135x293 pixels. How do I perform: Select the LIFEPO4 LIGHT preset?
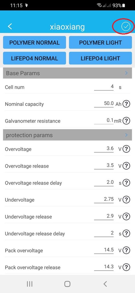(100, 58)
